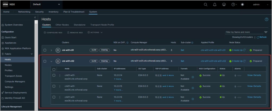Open the kebab menu for esx04 node
The image size is (272, 111).
point(60,75)
